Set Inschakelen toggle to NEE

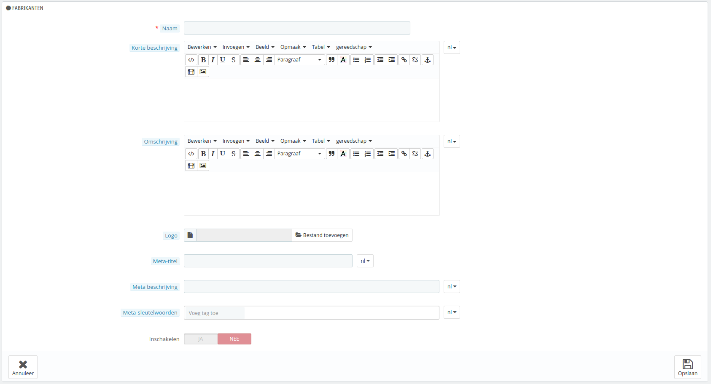(234, 339)
